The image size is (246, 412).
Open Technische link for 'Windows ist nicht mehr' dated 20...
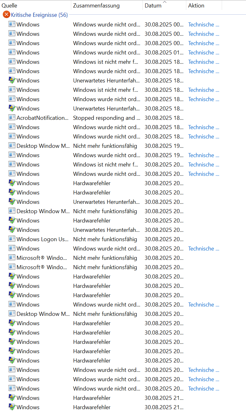tap(204, 164)
